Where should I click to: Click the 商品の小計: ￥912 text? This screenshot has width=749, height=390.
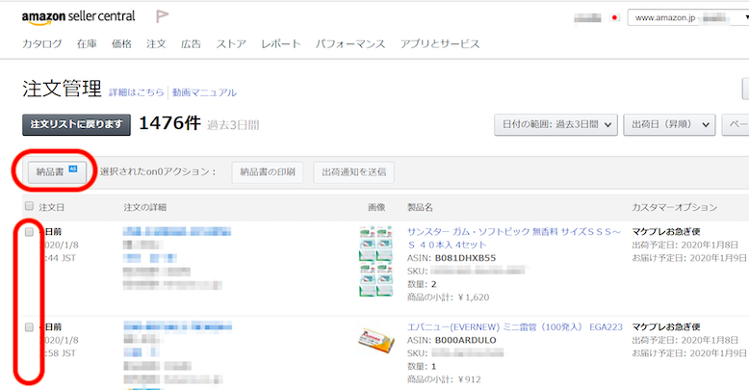444,379
